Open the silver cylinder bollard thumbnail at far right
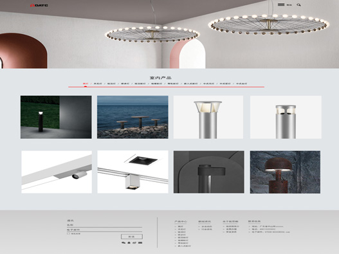Screen dimensions: 339x254 click(x=286, y=117)
